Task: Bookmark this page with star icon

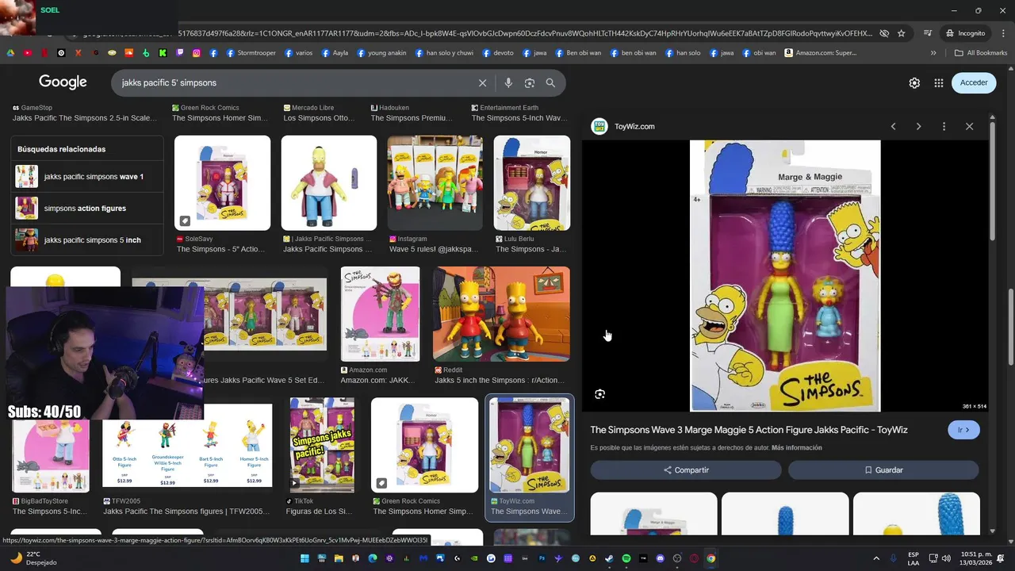Action: [x=901, y=33]
